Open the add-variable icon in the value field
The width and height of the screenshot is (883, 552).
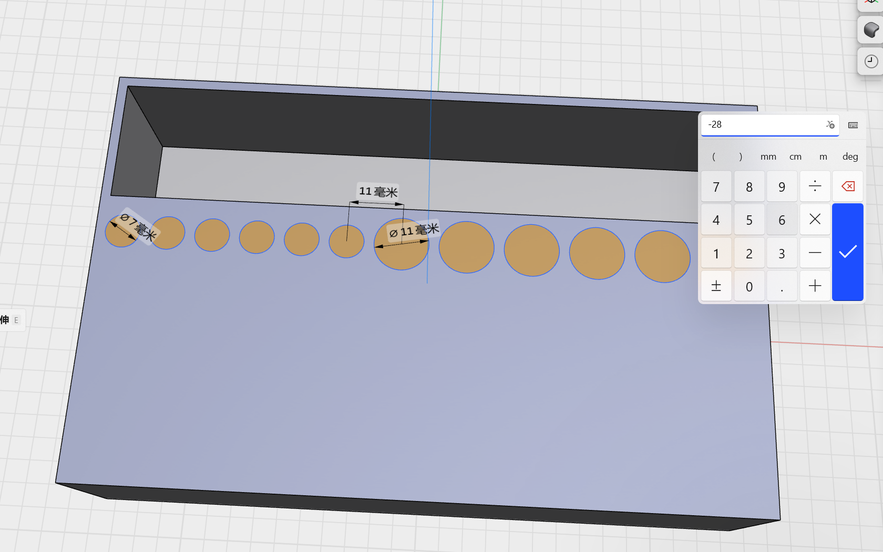[830, 124]
